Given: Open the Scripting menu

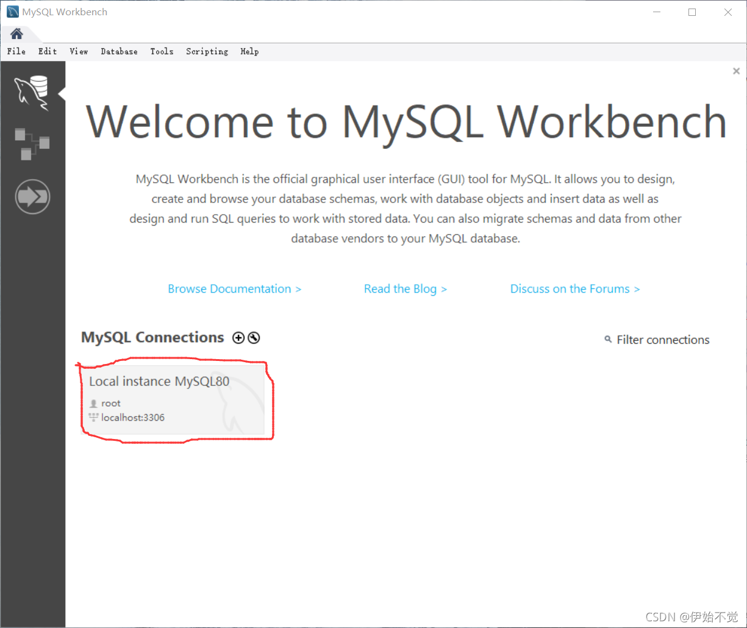Looking at the screenshot, I should click(x=207, y=51).
